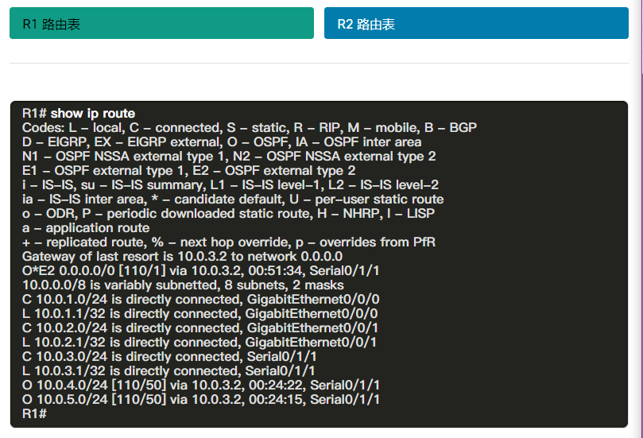
Task: Click the O 10.0.5.0/24 OSPF route
Action: click(x=200, y=399)
